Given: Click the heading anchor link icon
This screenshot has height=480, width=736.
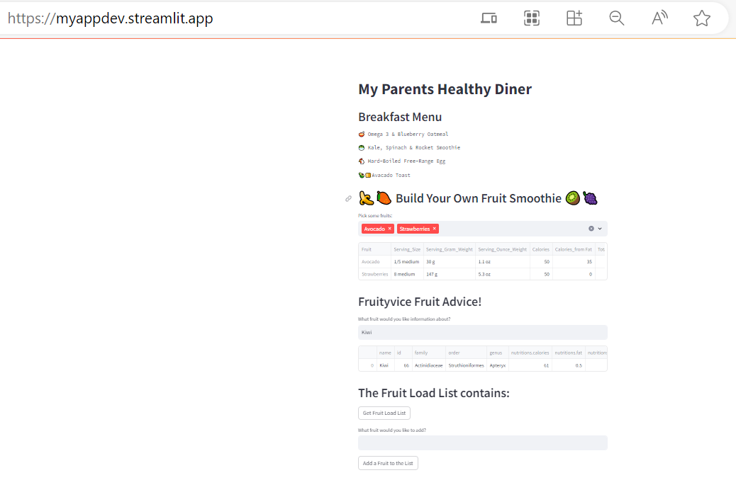Looking at the screenshot, I should tap(348, 199).
